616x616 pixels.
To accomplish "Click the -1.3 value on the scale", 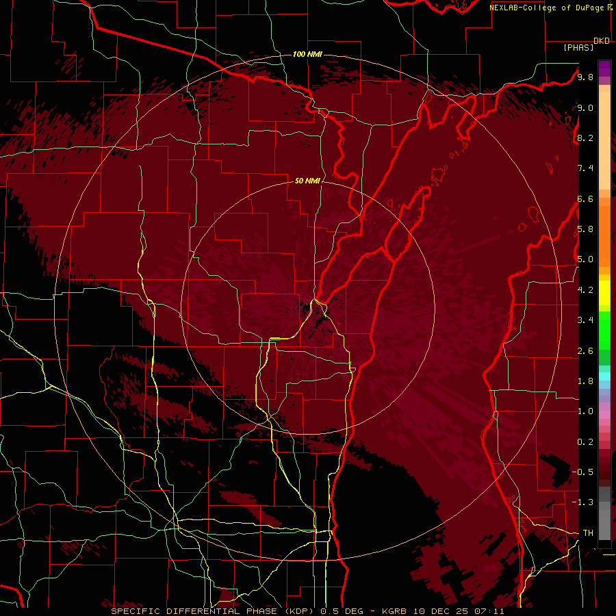I will tap(582, 502).
